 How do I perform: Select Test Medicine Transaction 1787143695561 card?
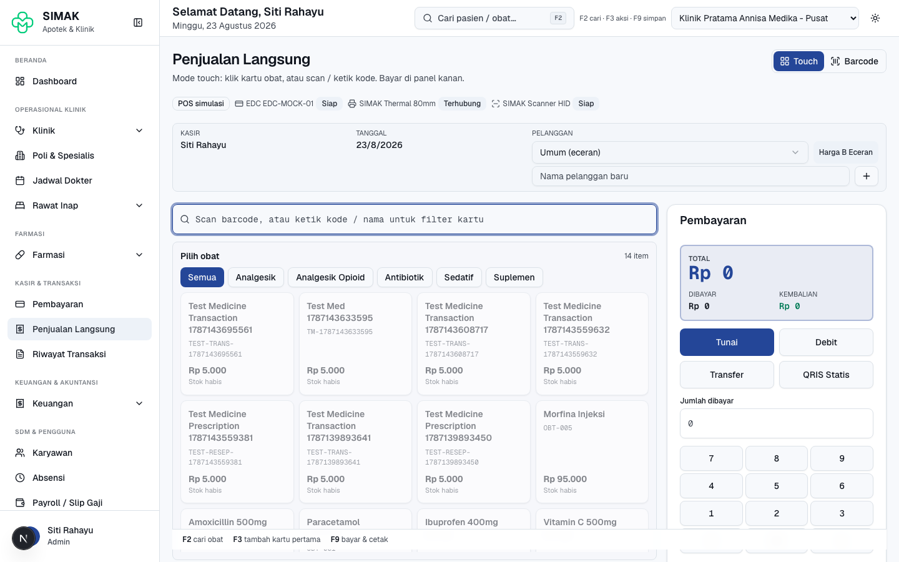pos(237,344)
